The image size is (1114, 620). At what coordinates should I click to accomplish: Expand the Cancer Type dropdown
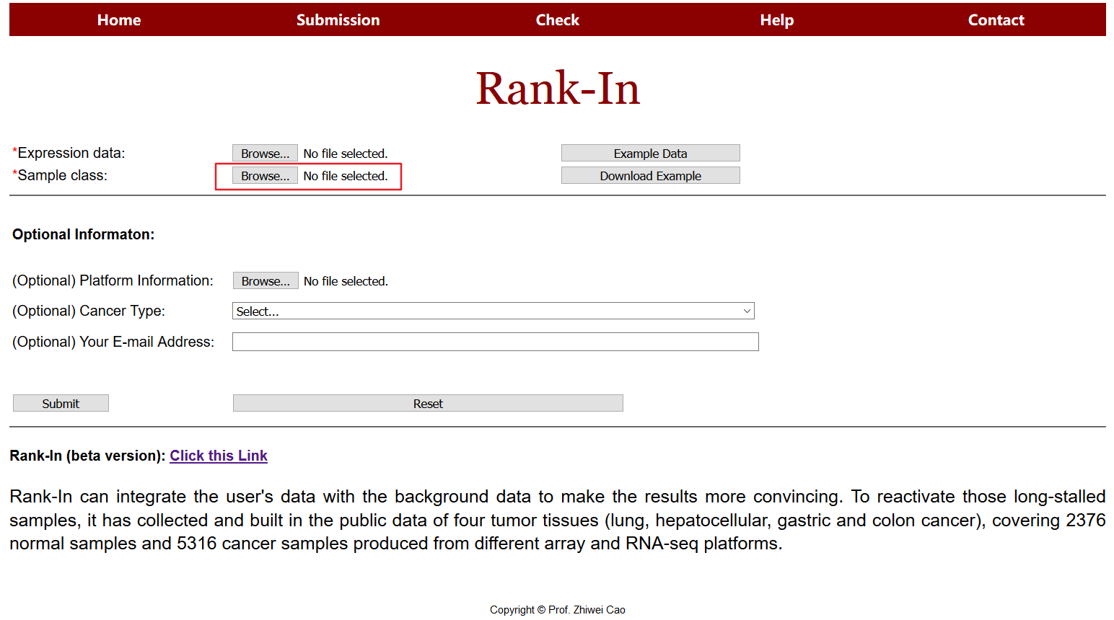[x=494, y=311]
